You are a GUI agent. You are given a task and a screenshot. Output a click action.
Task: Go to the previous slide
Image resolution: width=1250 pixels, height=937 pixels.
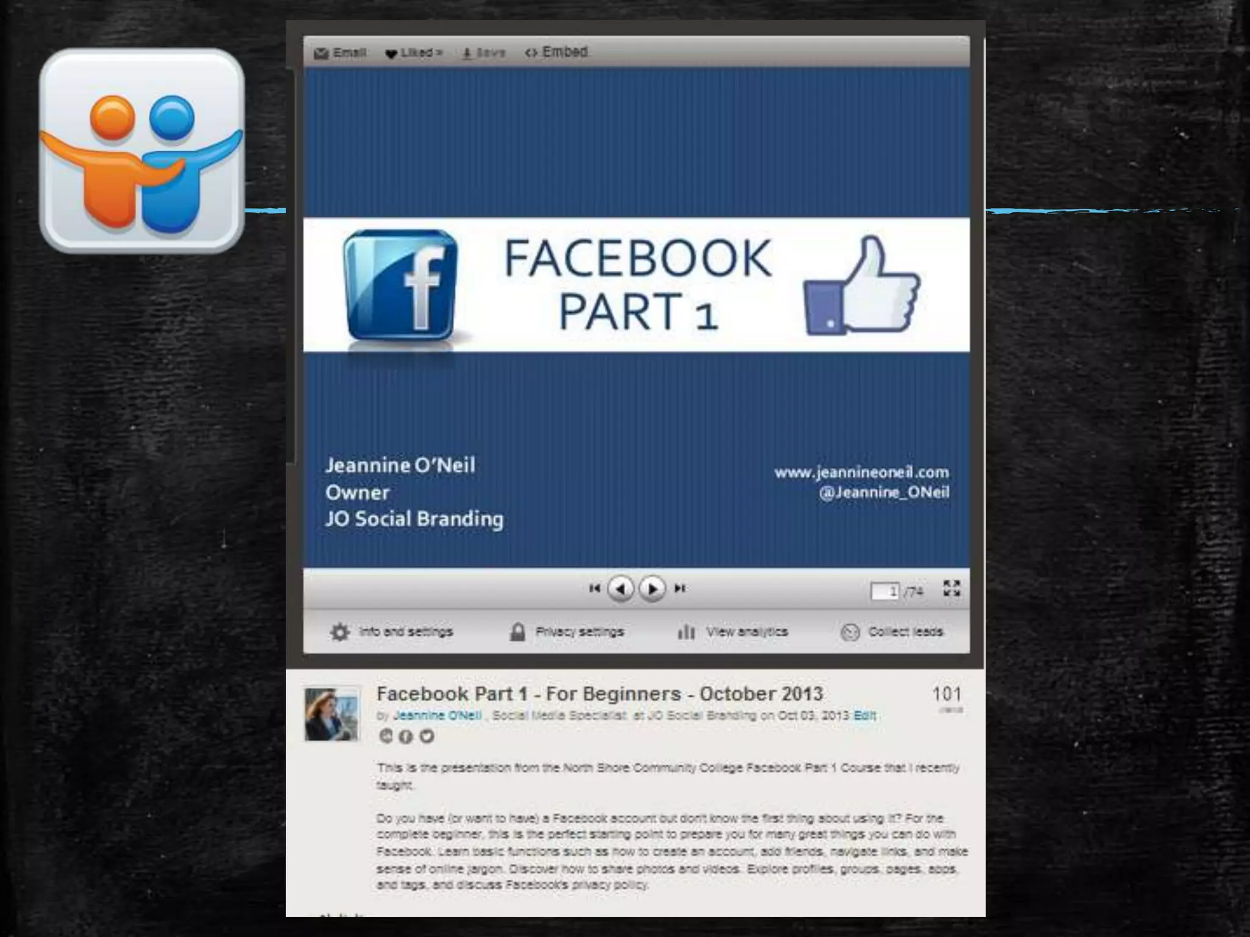click(x=621, y=589)
